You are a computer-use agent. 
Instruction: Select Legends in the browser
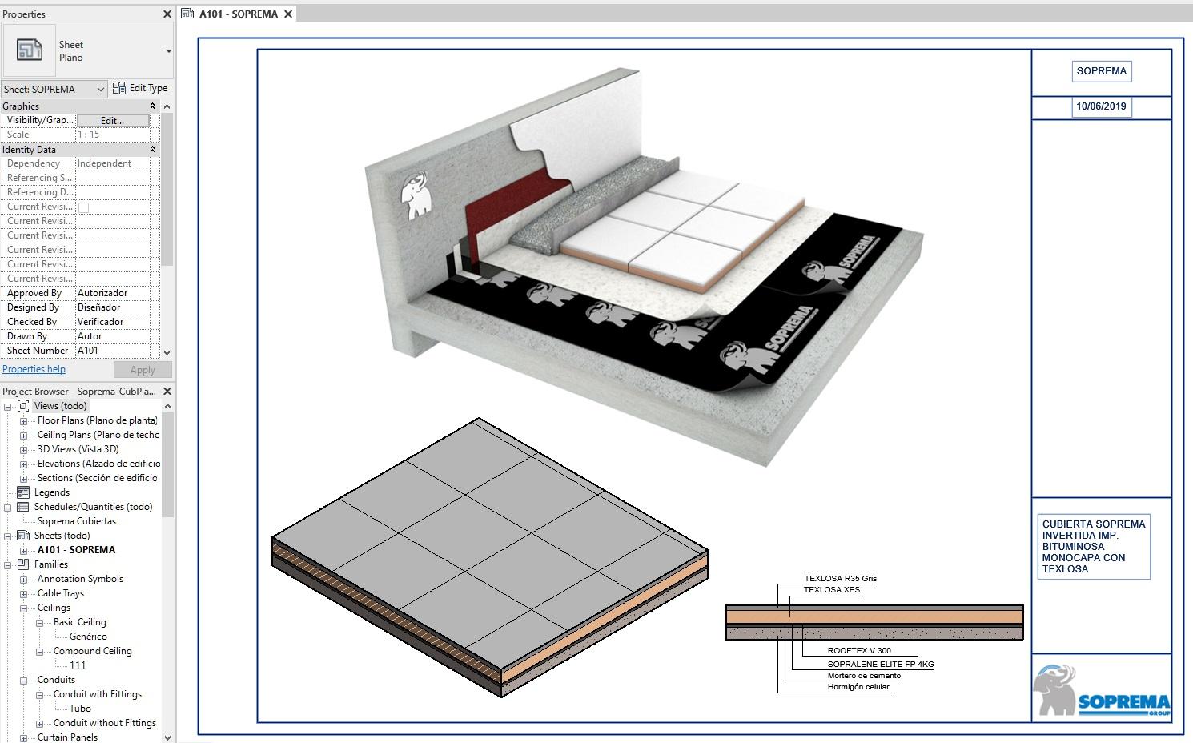pyautogui.click(x=52, y=492)
